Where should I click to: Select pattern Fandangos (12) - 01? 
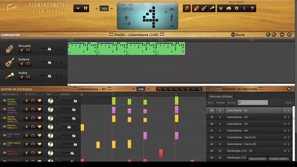249,151
